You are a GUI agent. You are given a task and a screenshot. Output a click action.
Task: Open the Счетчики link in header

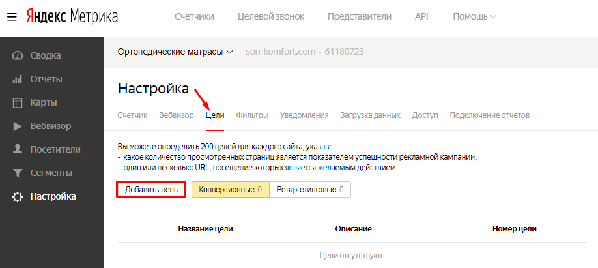[x=195, y=16]
